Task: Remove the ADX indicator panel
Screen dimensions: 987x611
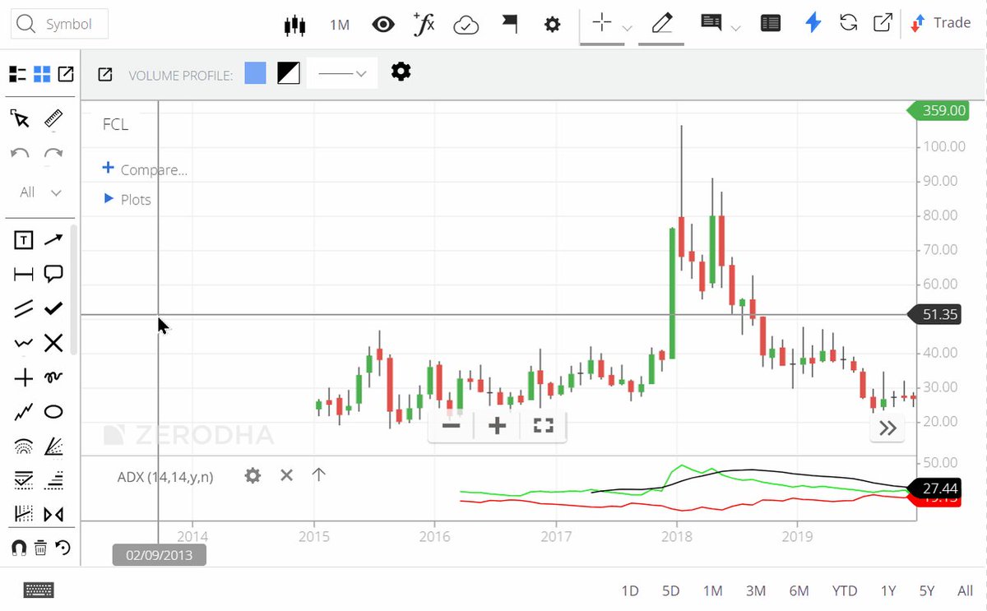Action: (x=286, y=474)
